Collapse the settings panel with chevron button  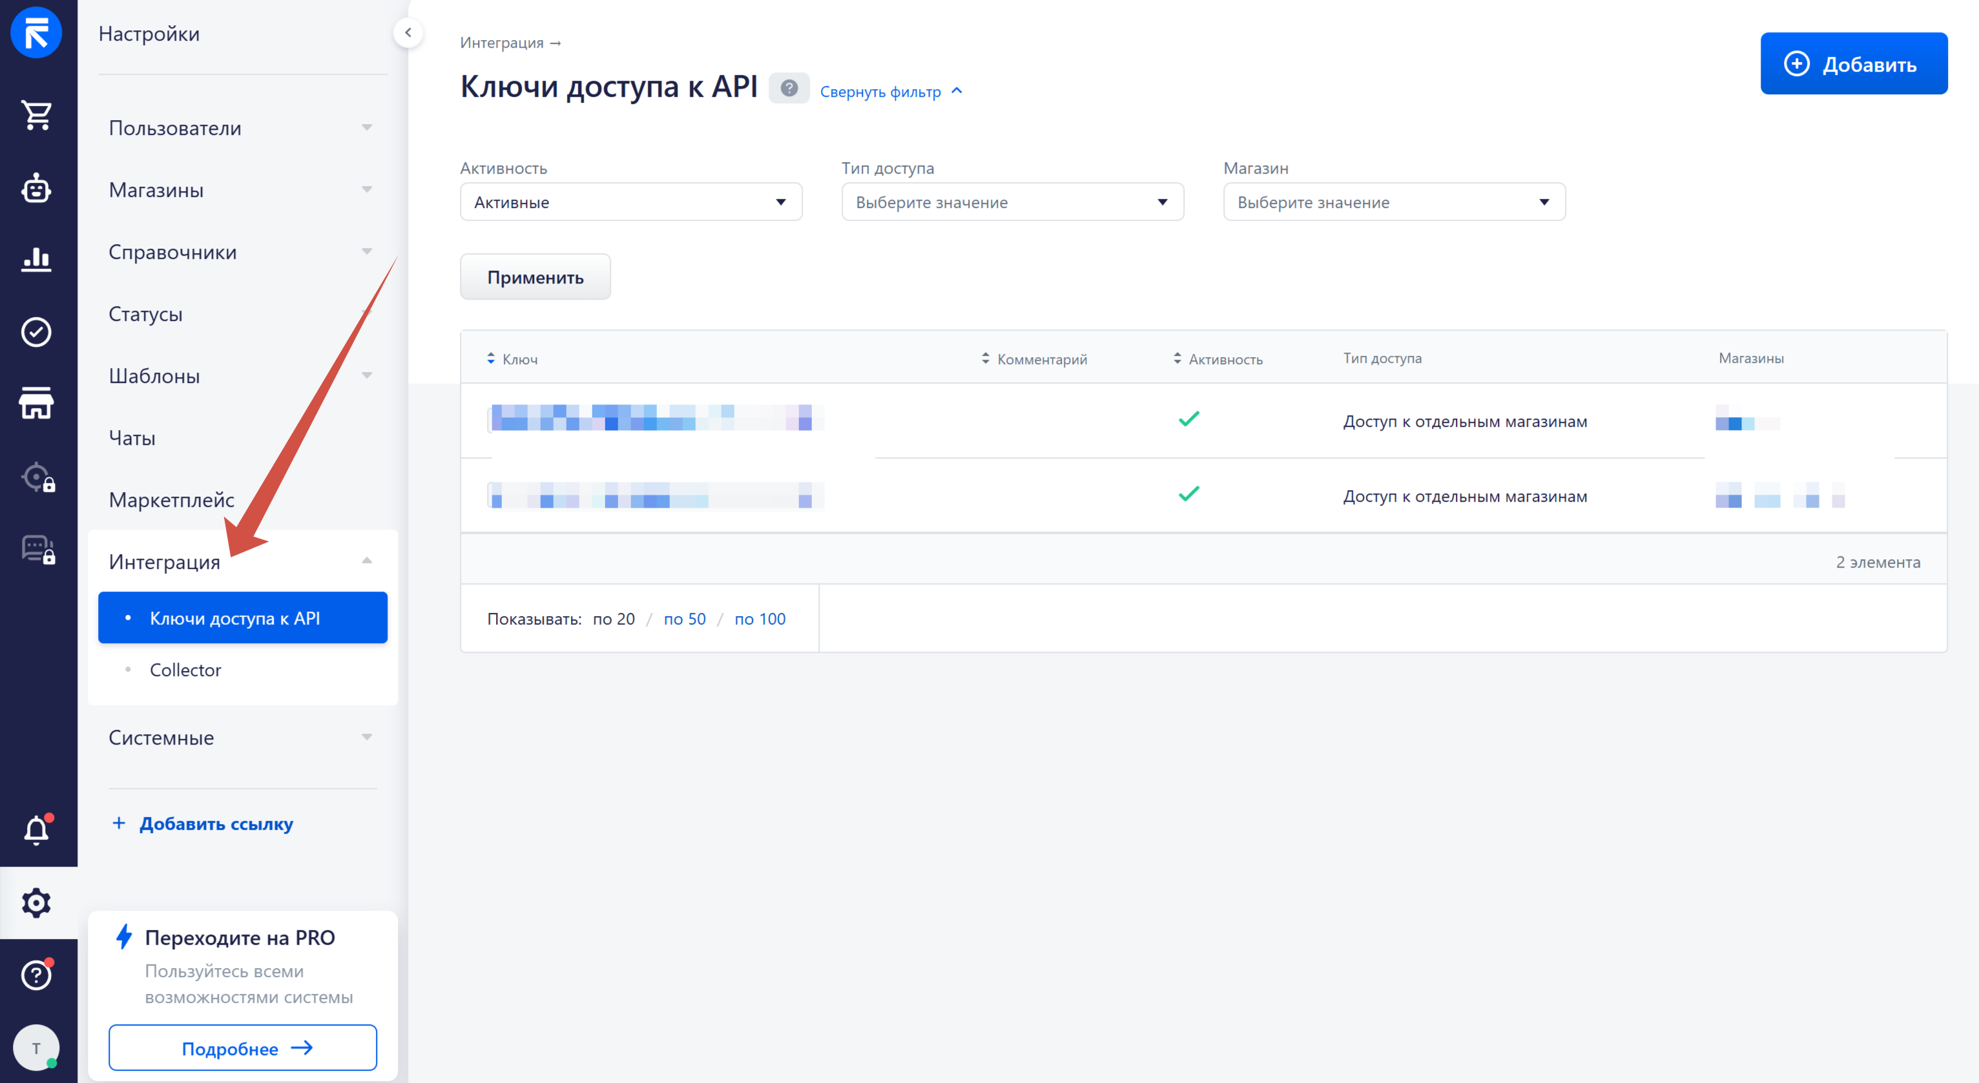click(x=408, y=33)
